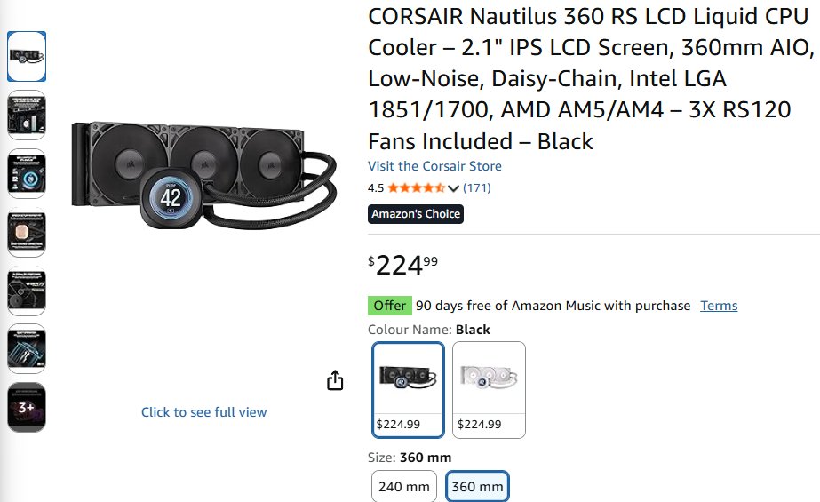View the third thumbnail showing the LCD screen

pyautogui.click(x=27, y=173)
